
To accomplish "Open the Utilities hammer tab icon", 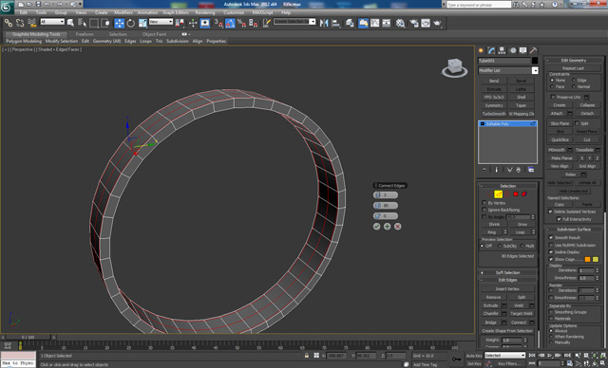I will (534, 50).
